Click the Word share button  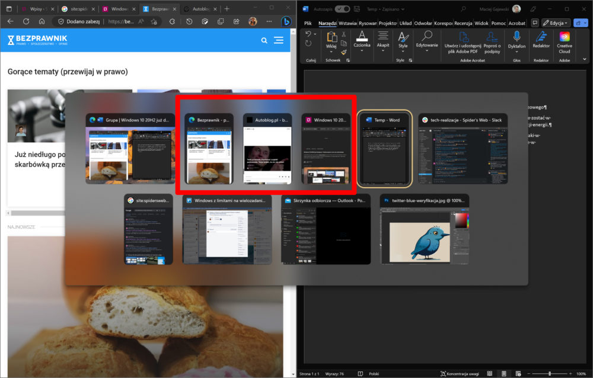[x=581, y=23]
